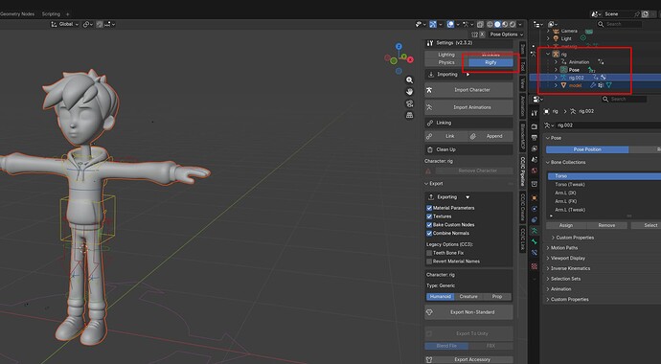Image resolution: width=661 pixels, height=364 pixels.
Task: Select the Rigify settings tab
Action: click(490, 62)
